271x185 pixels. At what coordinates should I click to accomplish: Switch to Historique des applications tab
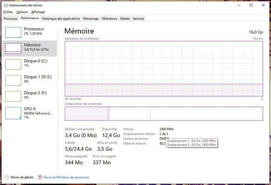(x=61, y=18)
